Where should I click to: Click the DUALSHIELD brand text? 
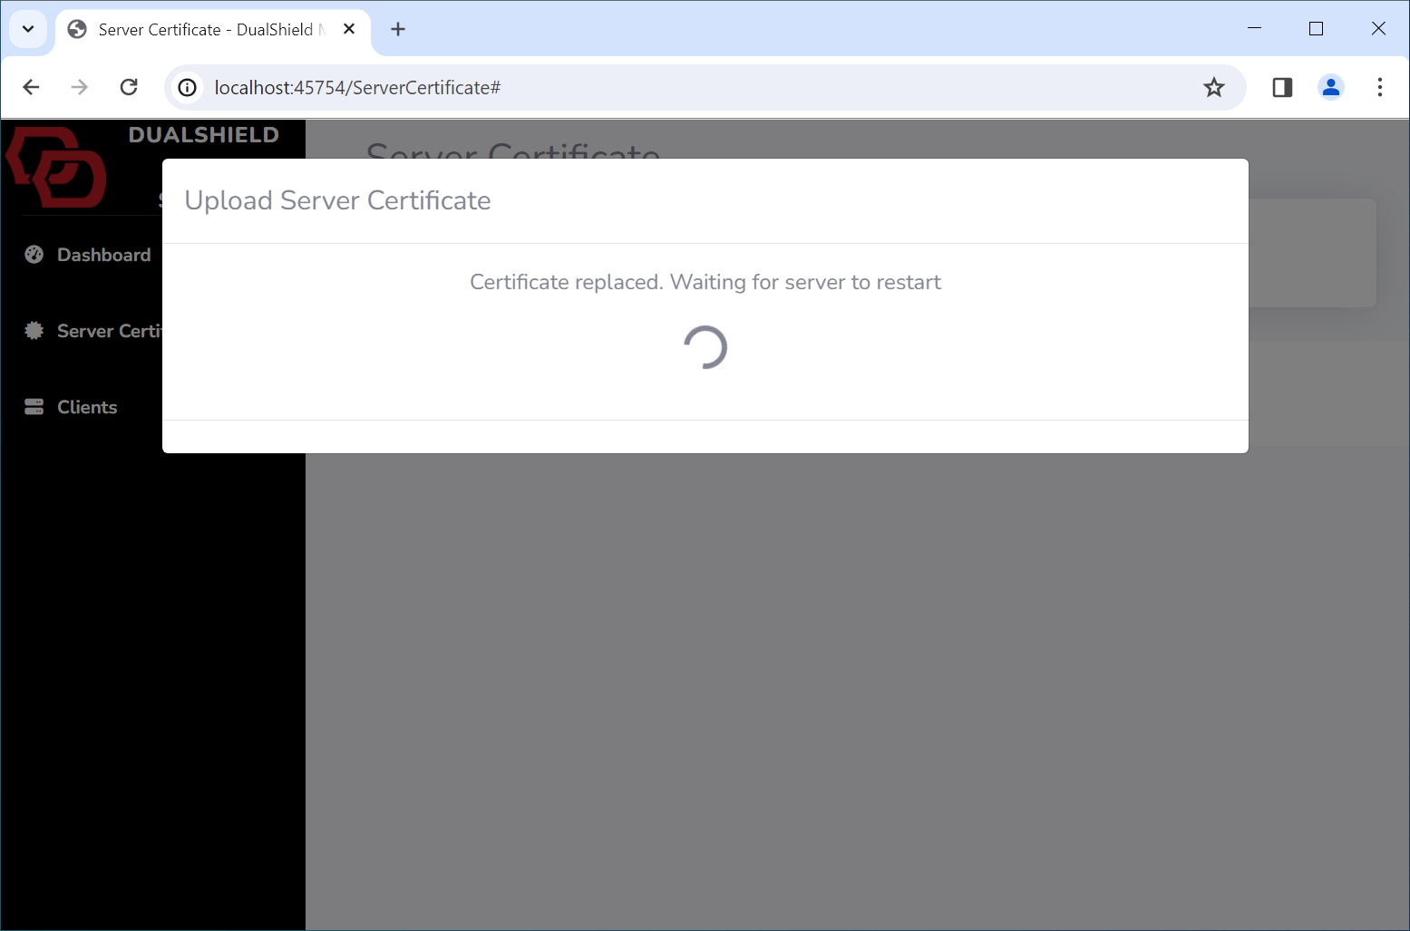[204, 135]
